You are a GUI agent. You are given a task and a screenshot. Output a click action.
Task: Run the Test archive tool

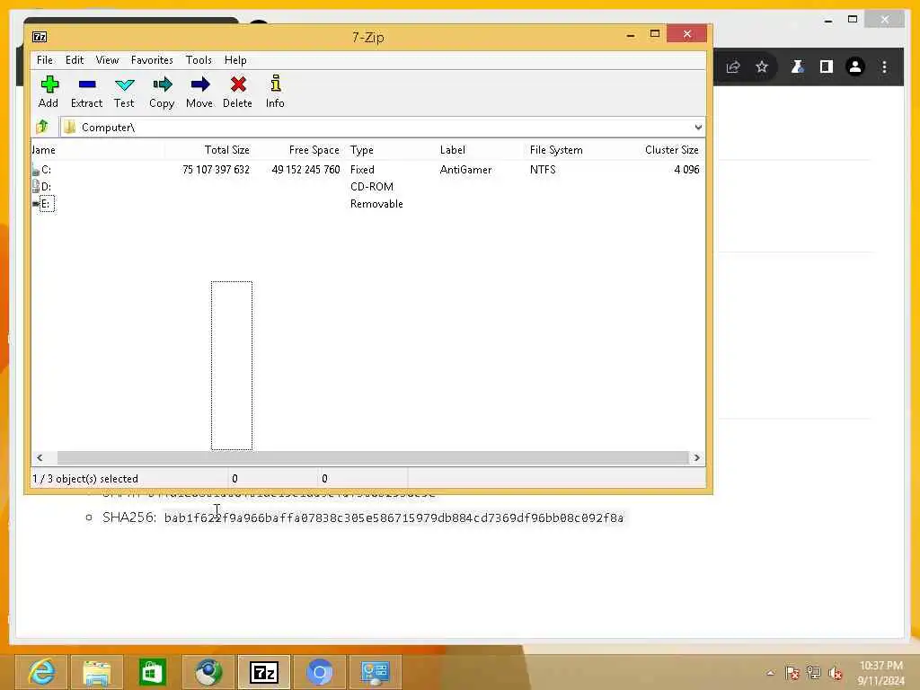click(x=124, y=92)
